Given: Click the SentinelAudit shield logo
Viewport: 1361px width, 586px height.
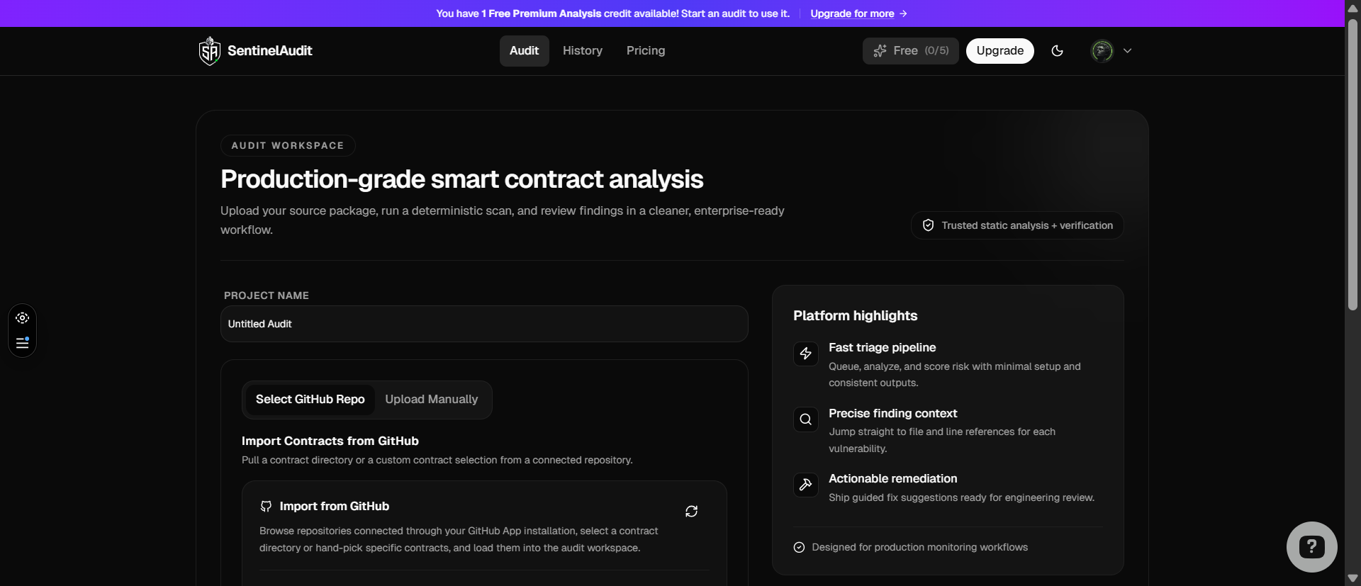Looking at the screenshot, I should (x=210, y=50).
